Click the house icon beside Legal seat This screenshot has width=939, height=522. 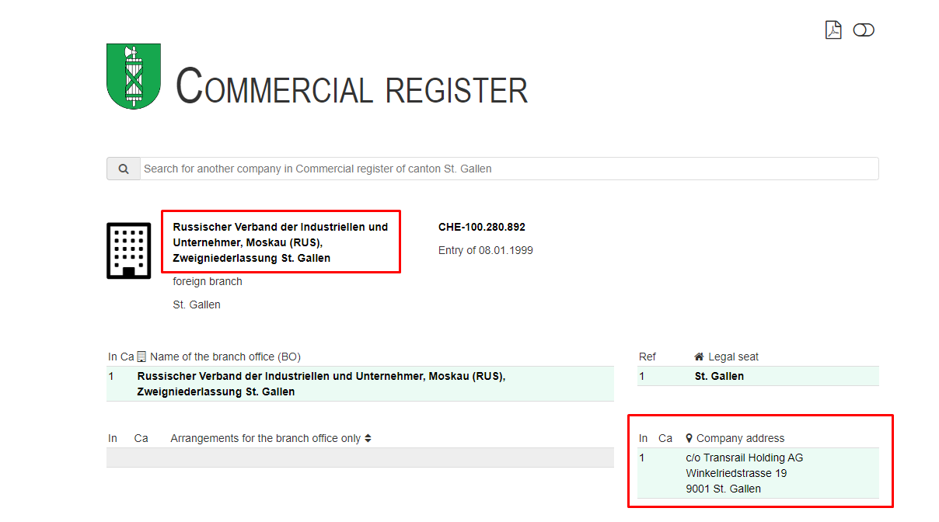coord(699,357)
